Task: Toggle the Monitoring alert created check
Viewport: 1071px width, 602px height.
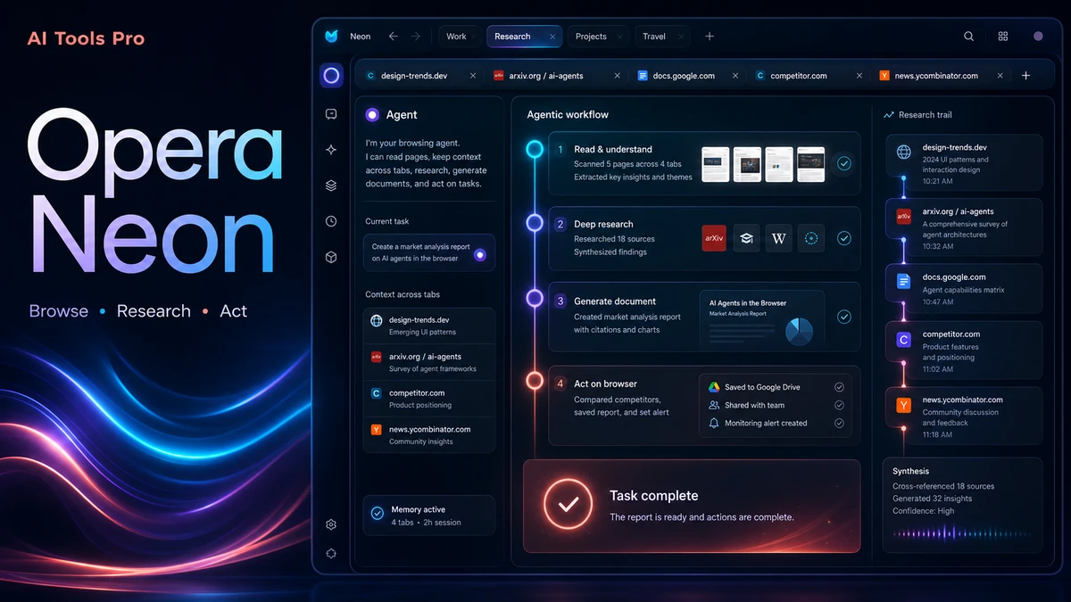Action: (839, 423)
